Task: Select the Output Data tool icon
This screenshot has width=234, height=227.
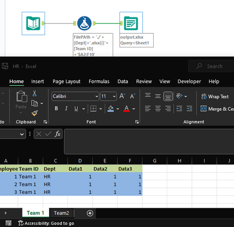Action: pyautogui.click(x=131, y=23)
